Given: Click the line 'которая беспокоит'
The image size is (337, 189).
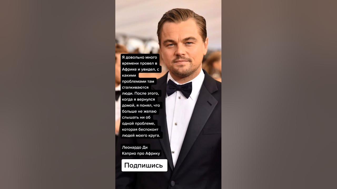Looking at the screenshot, I should [x=140, y=130].
